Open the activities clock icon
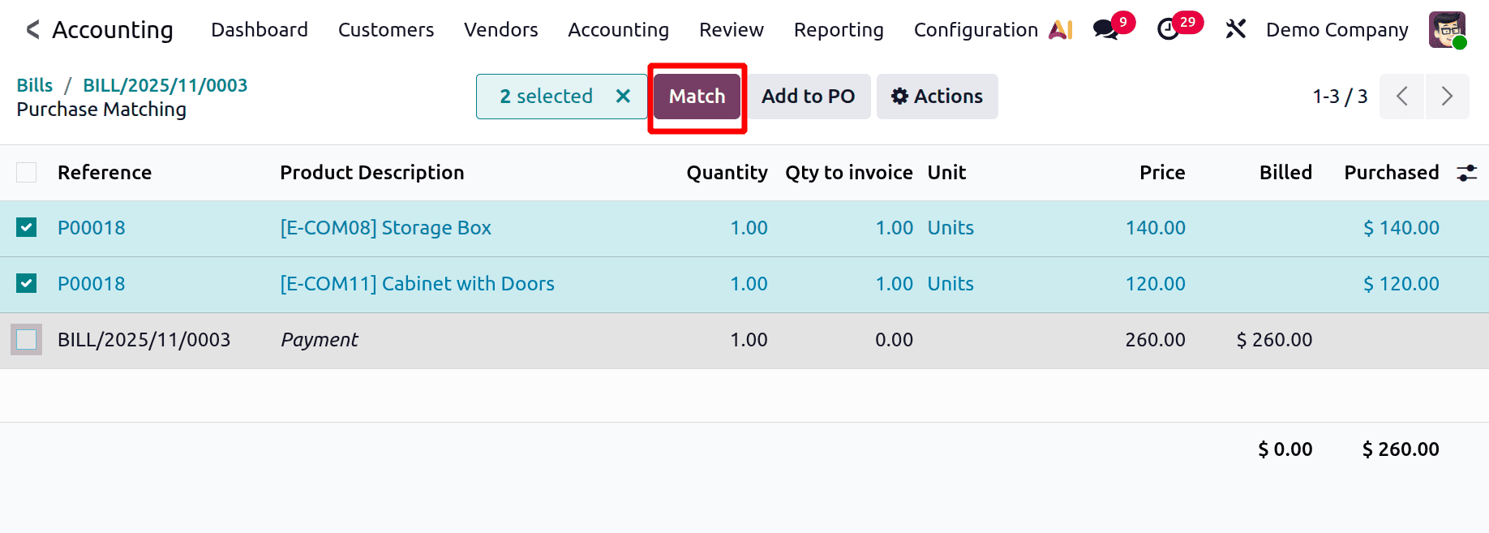The height and width of the screenshot is (533, 1489). 1168,30
